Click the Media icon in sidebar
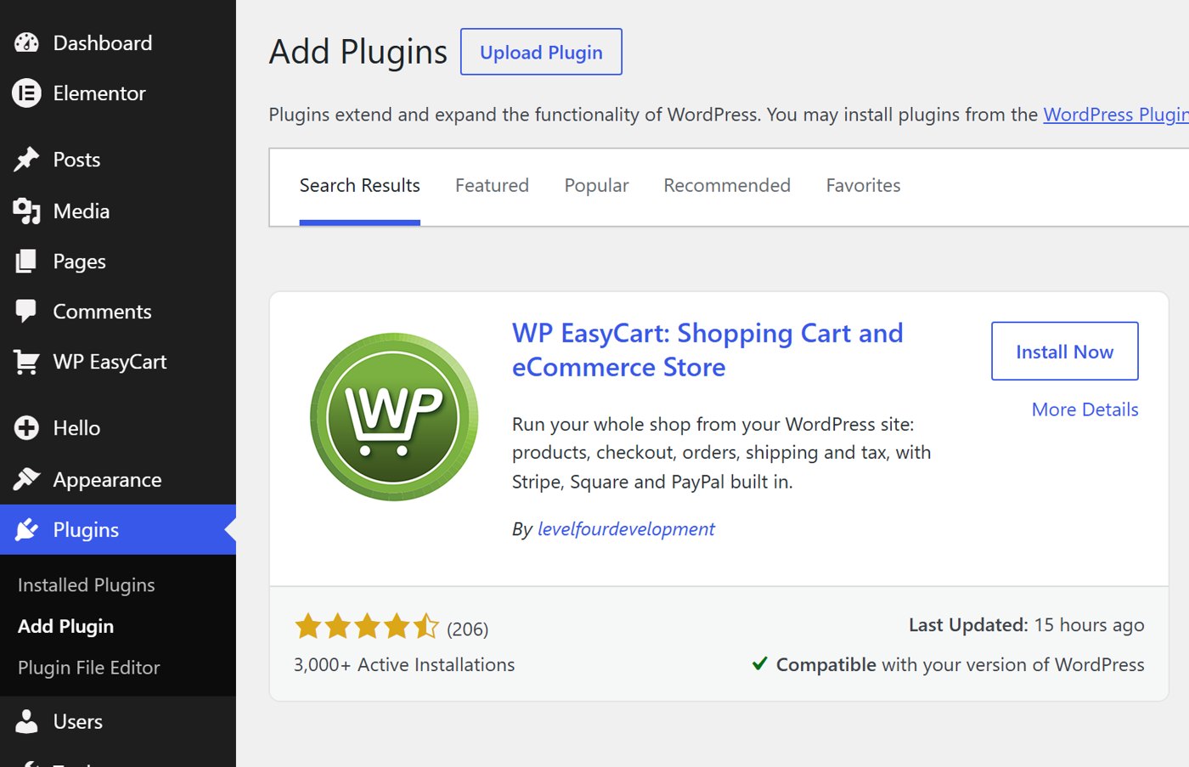 coord(26,211)
